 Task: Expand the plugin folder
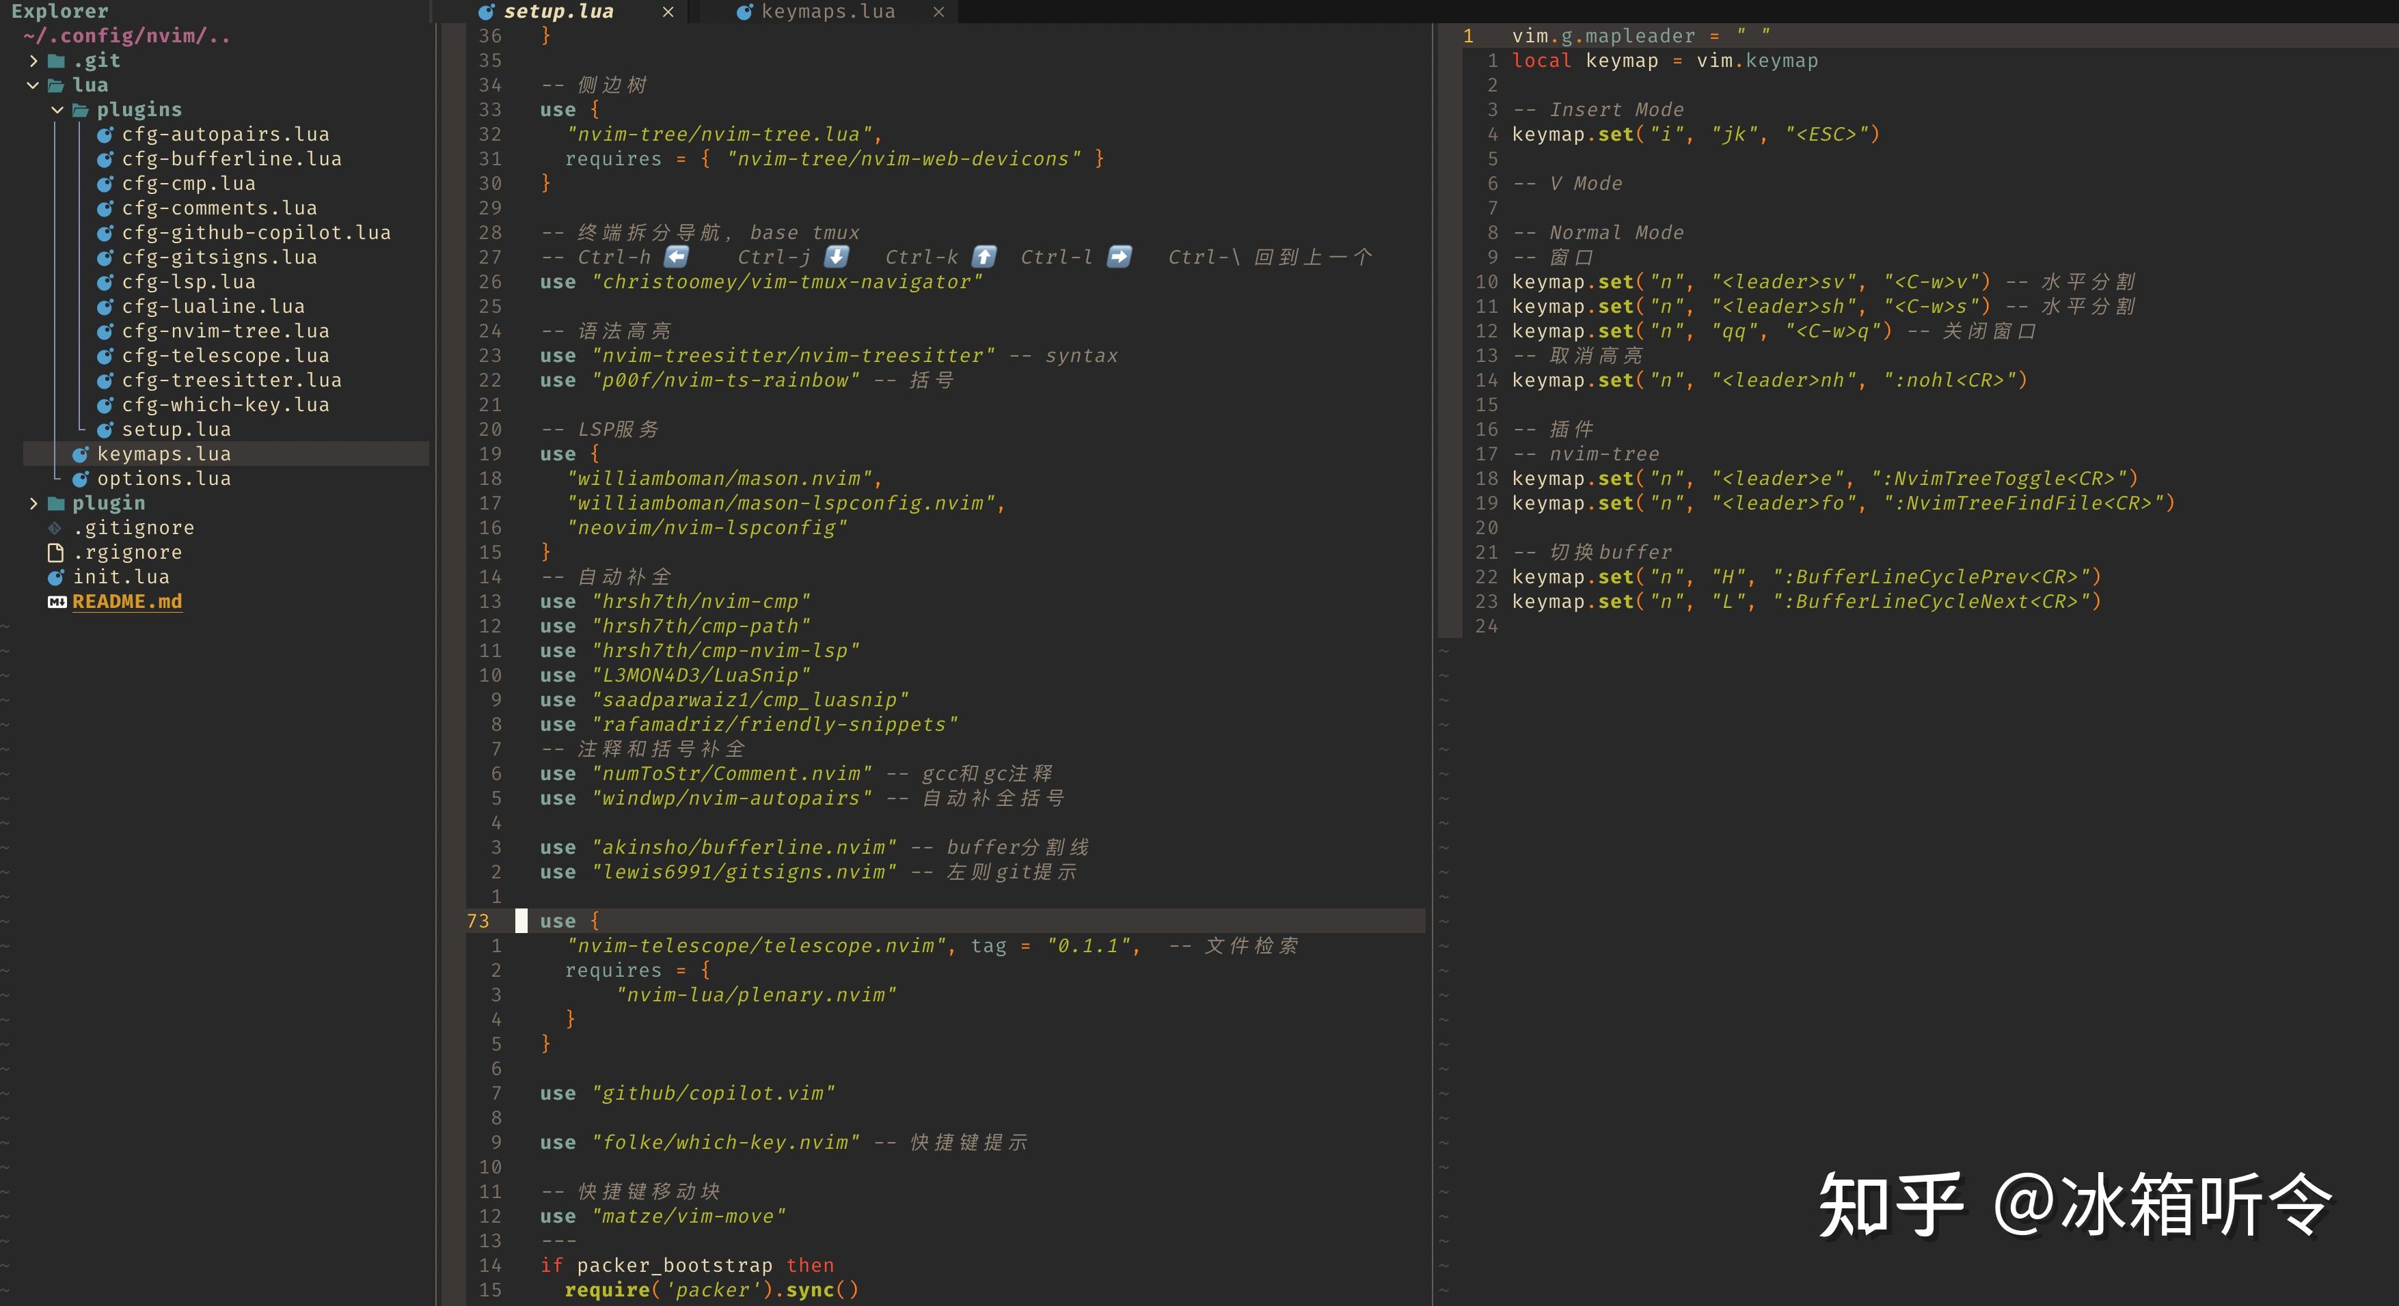tap(33, 503)
